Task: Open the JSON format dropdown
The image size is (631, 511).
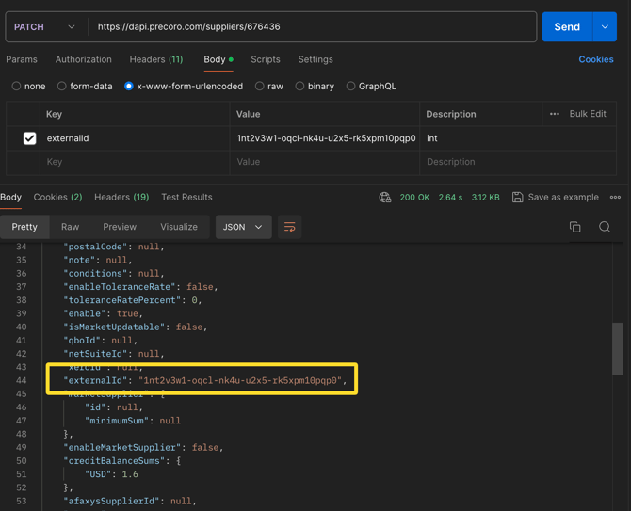Action: 243,227
